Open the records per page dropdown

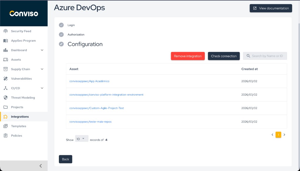81,138
